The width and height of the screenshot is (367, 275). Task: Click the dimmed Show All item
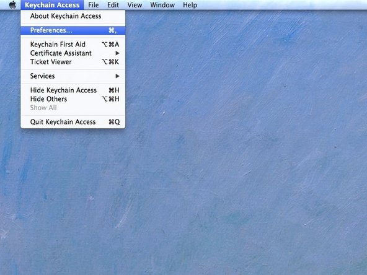(73, 108)
